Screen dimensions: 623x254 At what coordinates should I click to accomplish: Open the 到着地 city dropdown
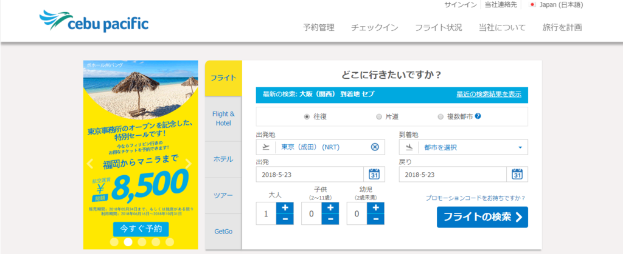[463, 147]
